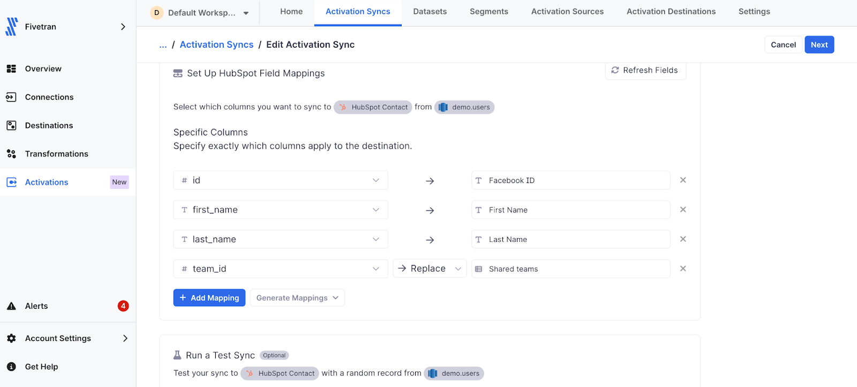Switch to the Home tab
Viewport: 857px width, 387px height.
pos(291,12)
